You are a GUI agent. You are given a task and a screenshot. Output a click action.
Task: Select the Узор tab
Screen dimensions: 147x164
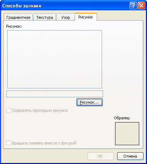(x=66, y=17)
